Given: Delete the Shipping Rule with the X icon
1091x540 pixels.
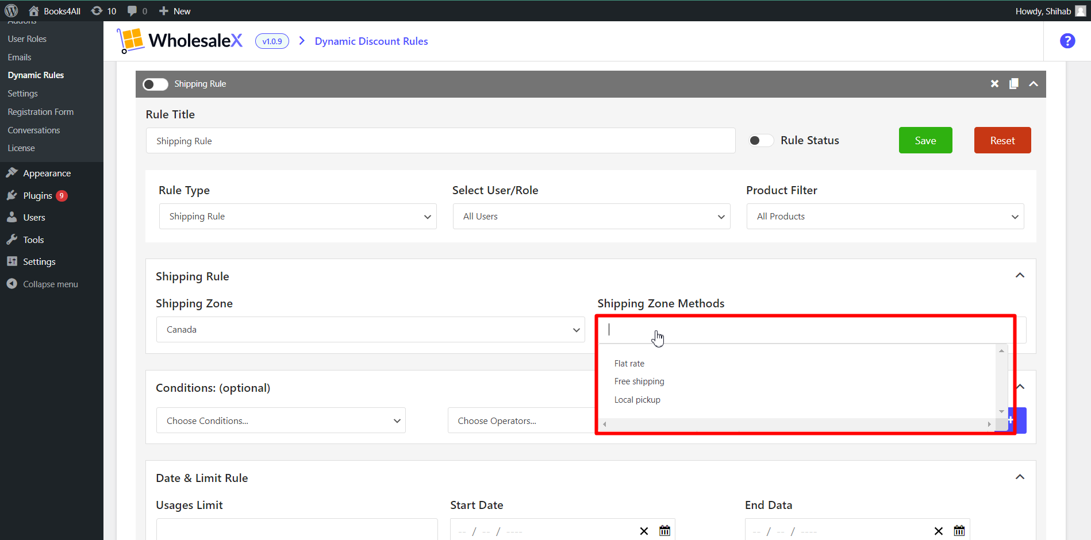Looking at the screenshot, I should pyautogui.click(x=994, y=84).
